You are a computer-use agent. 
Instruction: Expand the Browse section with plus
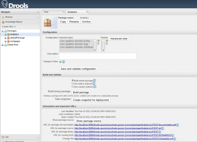pos(38,17)
